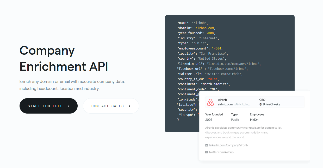Click the Enrich any domain subtitle text
323x168 pixels.
[x=72, y=85]
